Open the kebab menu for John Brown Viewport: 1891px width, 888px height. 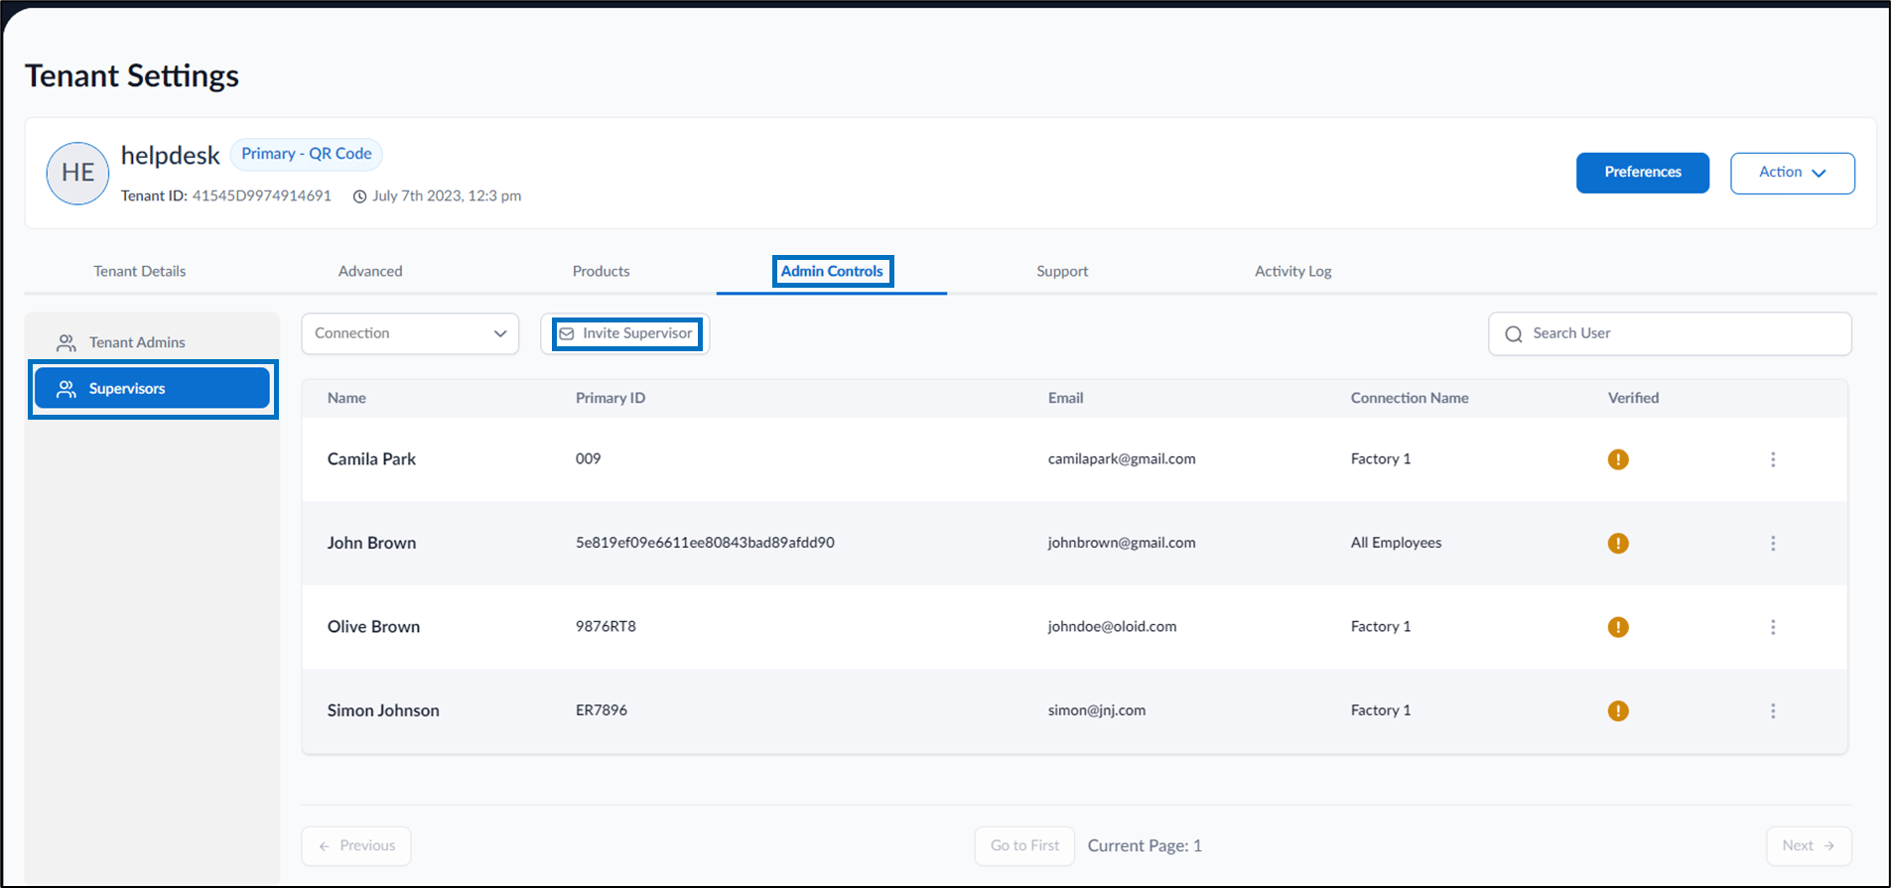pyautogui.click(x=1773, y=544)
